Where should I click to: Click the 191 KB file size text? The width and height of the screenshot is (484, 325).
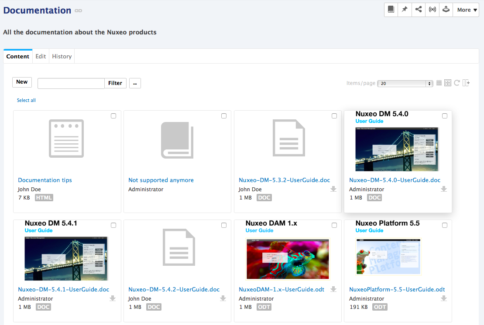pyautogui.click(x=359, y=307)
